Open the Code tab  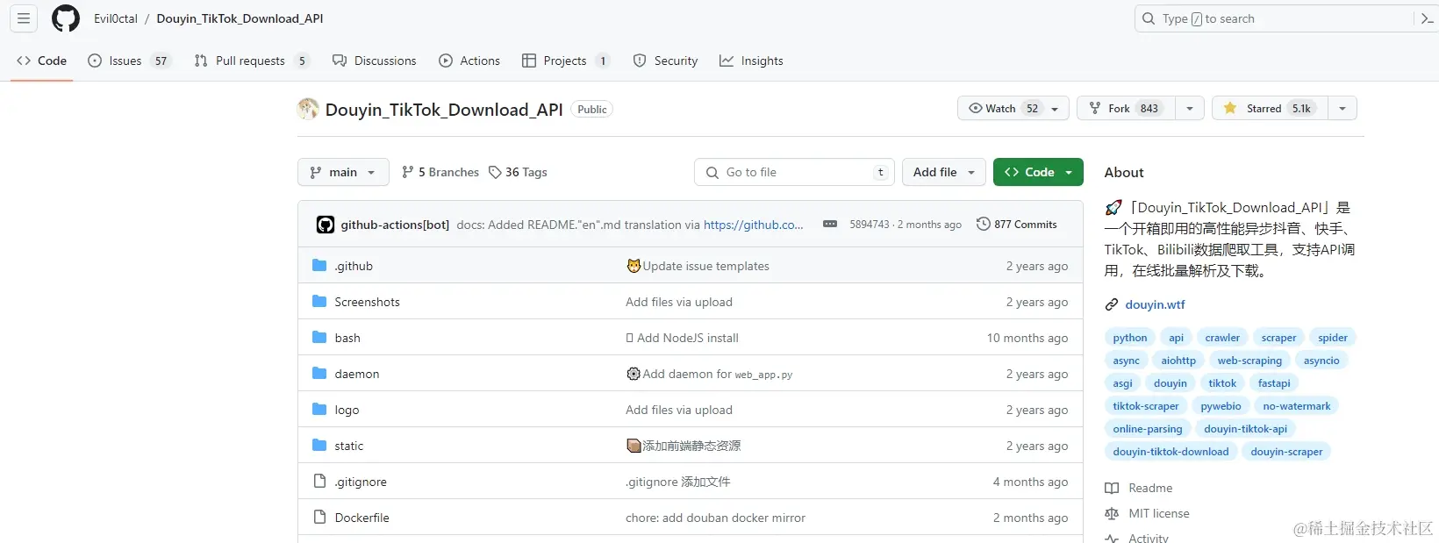tap(41, 61)
